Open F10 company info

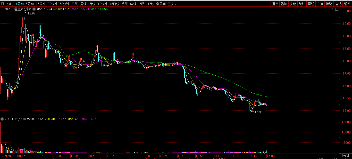point(320,4)
